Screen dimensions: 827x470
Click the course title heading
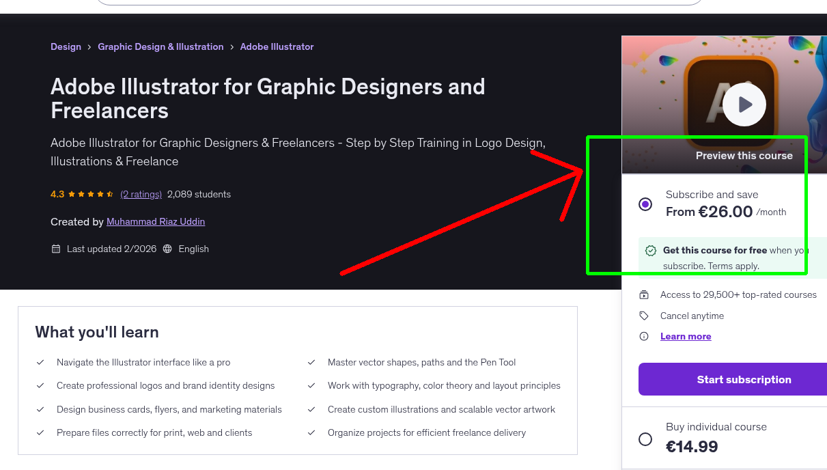(x=268, y=98)
